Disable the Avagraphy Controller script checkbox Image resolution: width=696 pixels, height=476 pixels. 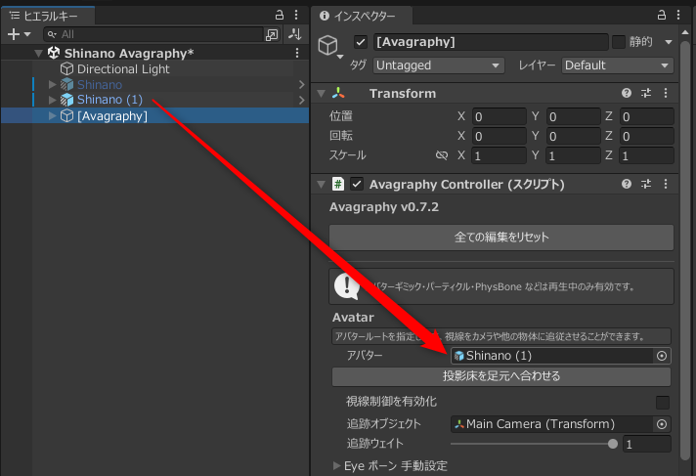(357, 184)
